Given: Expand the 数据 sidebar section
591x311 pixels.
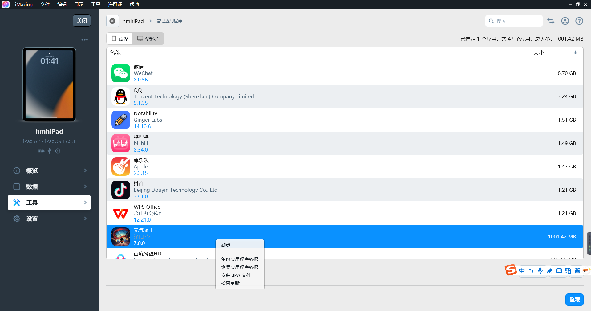Looking at the screenshot, I should [49, 187].
